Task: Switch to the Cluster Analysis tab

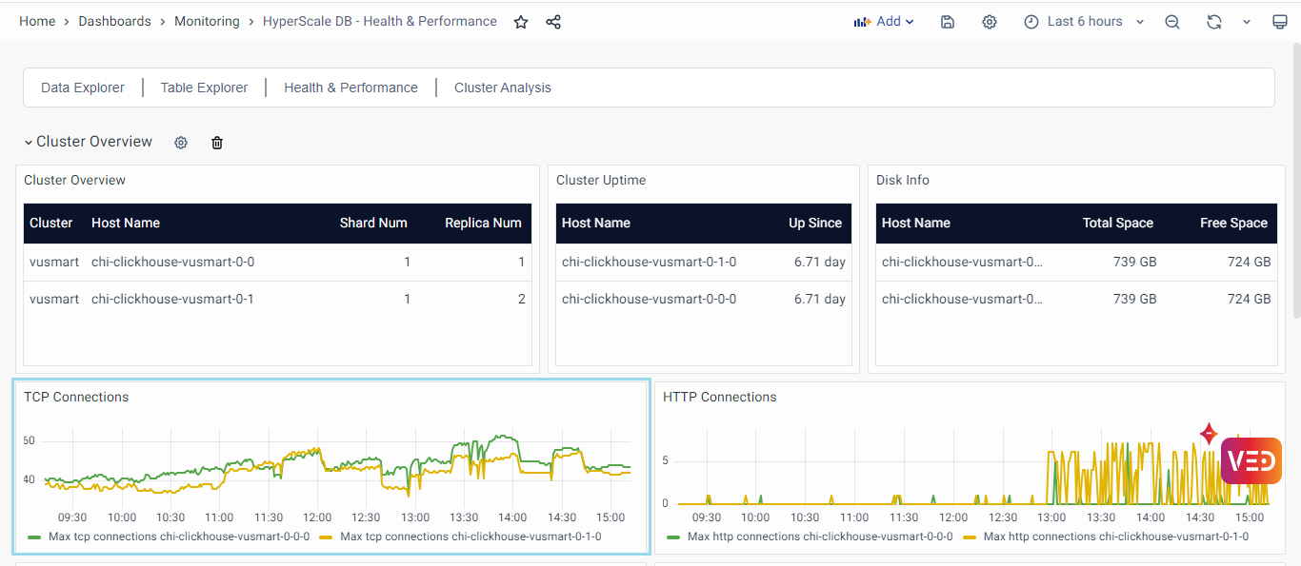Action: point(502,88)
